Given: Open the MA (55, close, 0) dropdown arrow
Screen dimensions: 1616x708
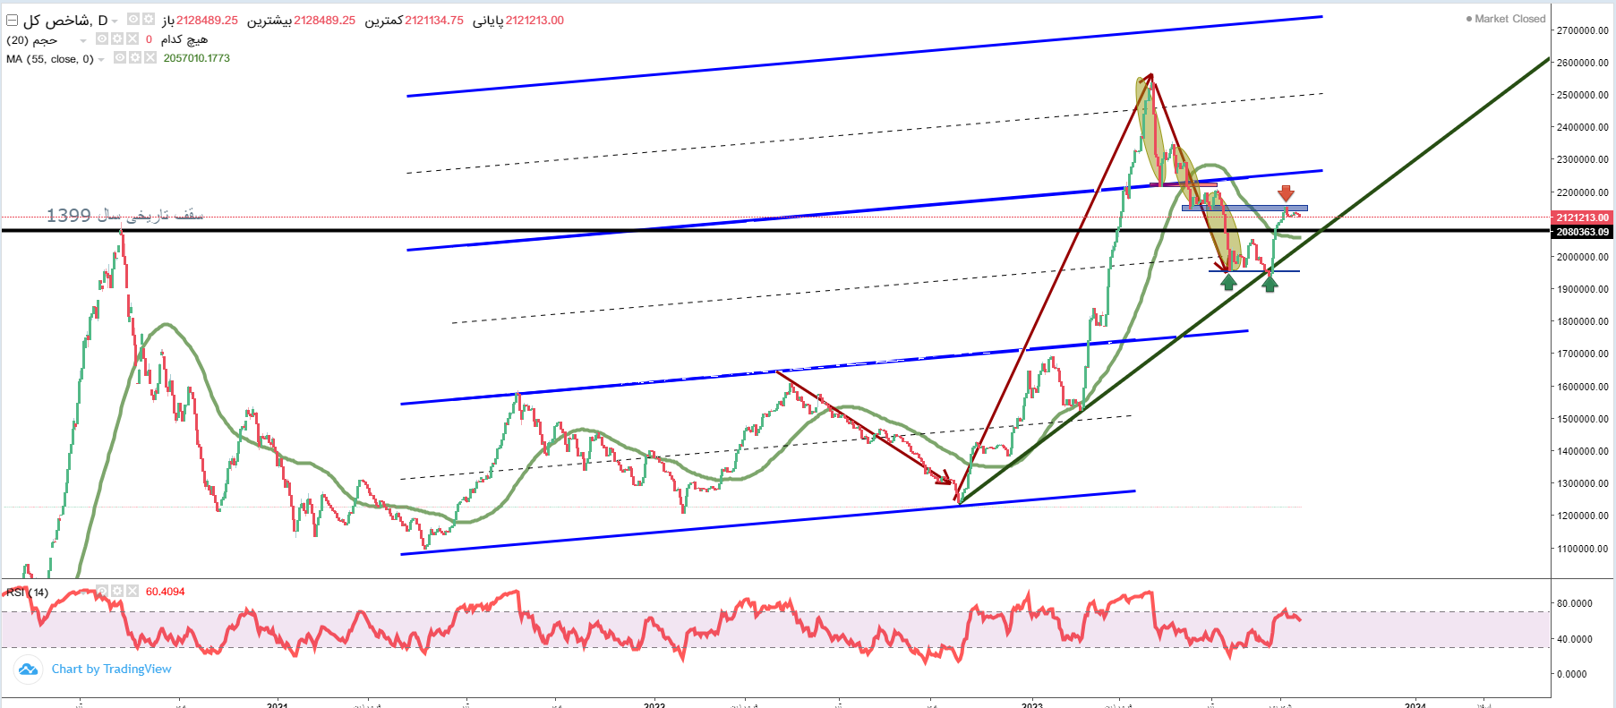Looking at the screenshot, I should (101, 59).
